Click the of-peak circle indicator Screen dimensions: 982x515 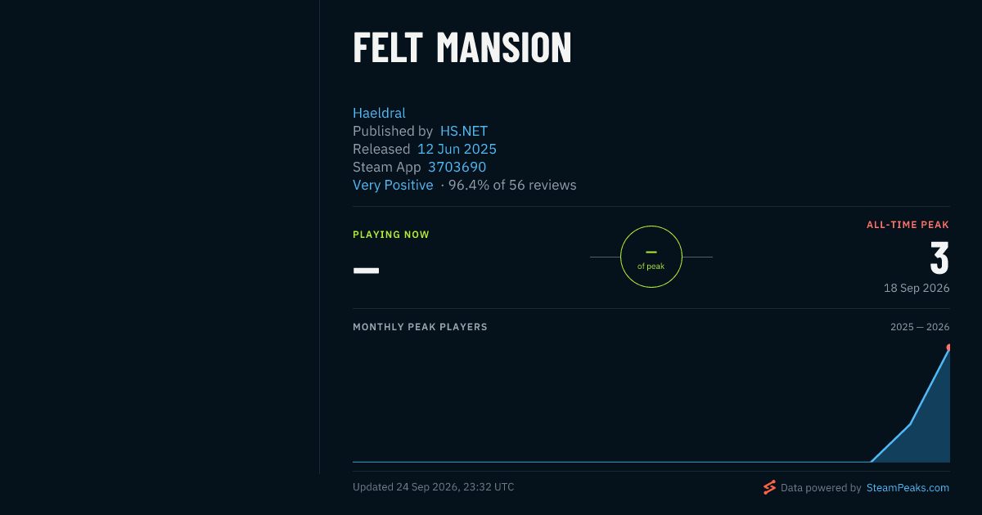tap(651, 257)
